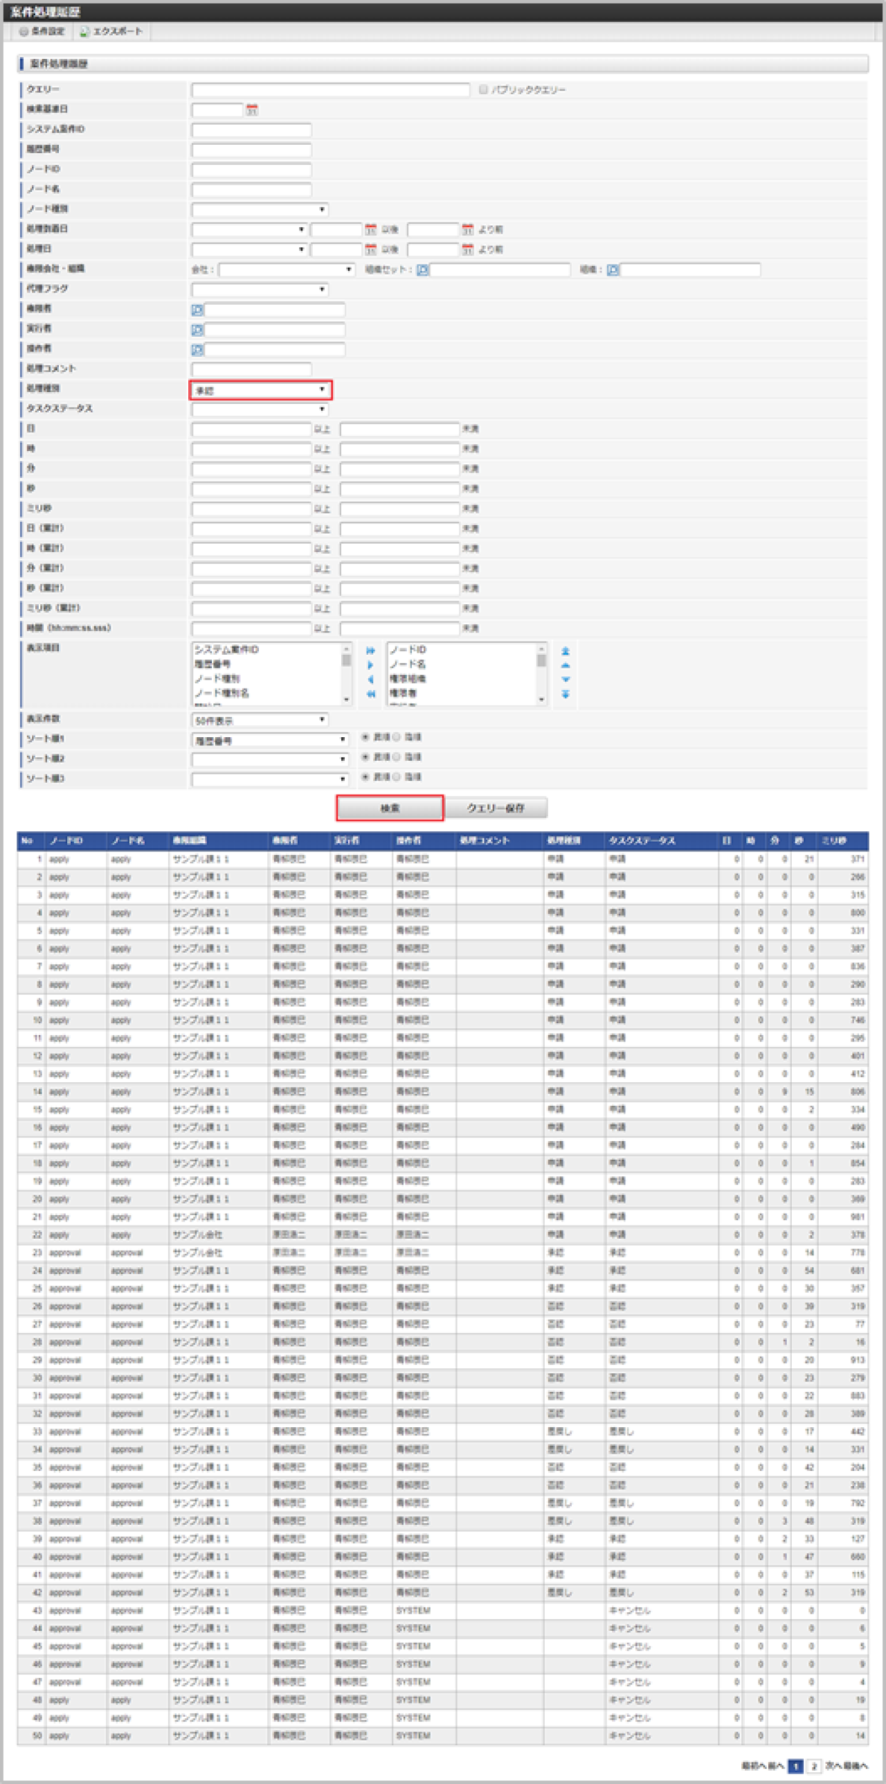Enable the パブリッククエリー checkbox

(x=483, y=89)
